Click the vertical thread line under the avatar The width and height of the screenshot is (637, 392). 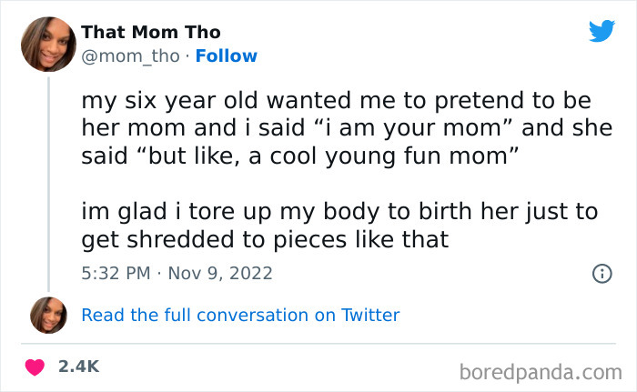(x=48, y=182)
